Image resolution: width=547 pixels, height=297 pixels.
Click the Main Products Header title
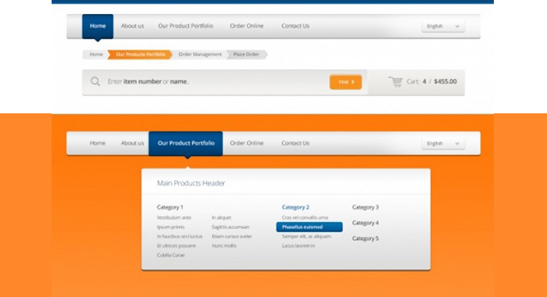pos(191,183)
